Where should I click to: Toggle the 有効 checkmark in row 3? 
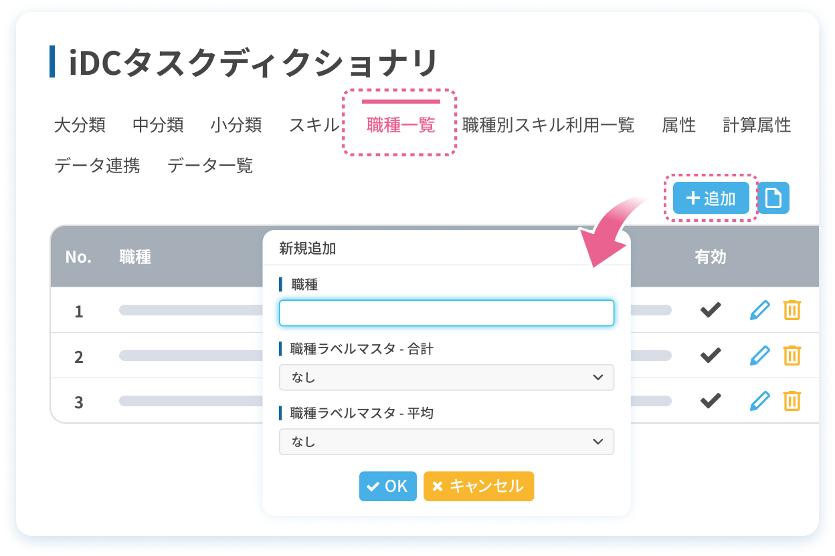[x=710, y=401]
